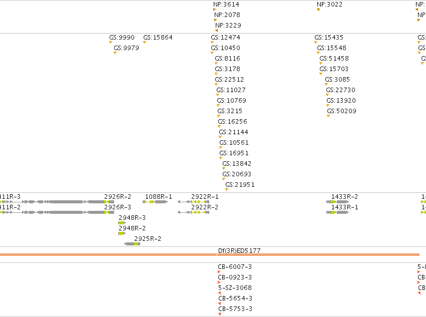Select the GS:15548 label
This screenshot has width=426, height=317.
point(332,48)
